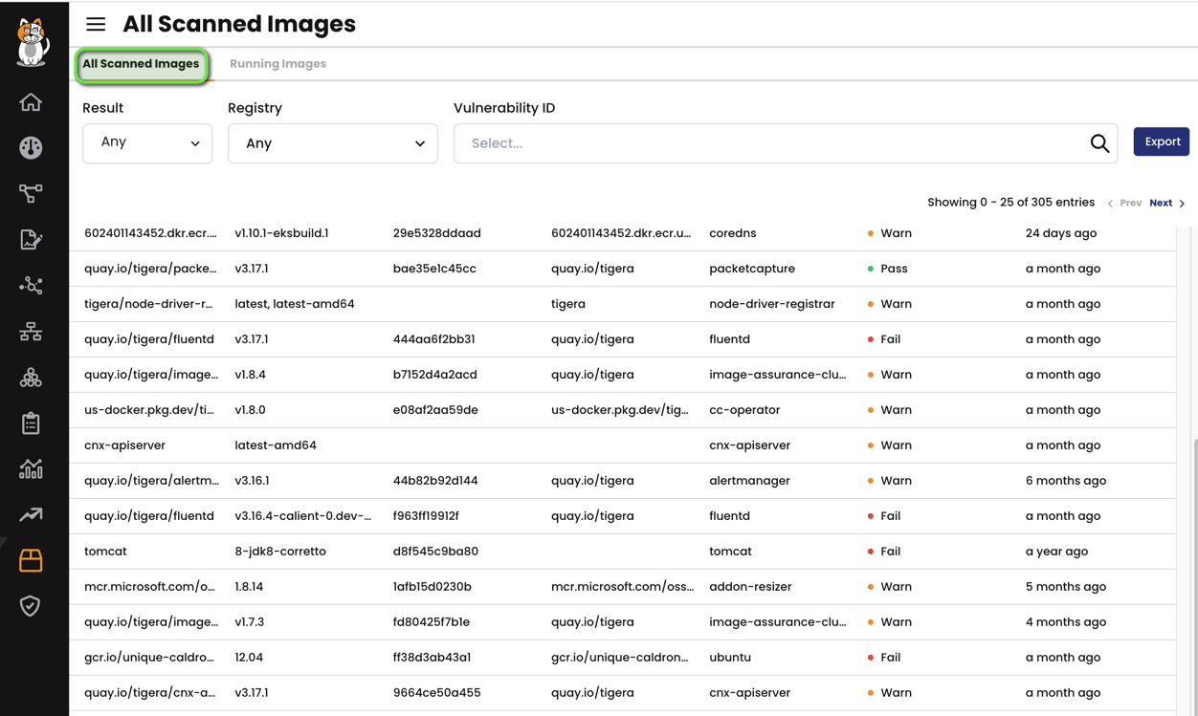Select tigera/node-driver-r... image
The width and height of the screenshot is (1198, 716).
point(148,304)
